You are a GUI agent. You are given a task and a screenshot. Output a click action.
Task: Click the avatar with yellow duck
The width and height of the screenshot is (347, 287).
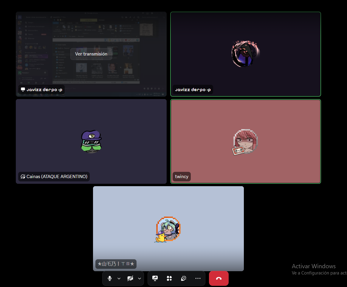click(168, 229)
